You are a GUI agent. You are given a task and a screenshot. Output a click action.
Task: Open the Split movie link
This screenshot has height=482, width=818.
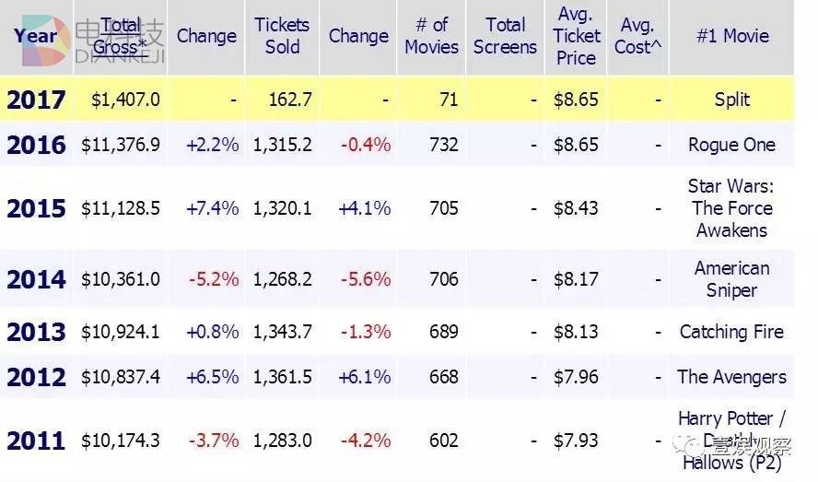[731, 100]
